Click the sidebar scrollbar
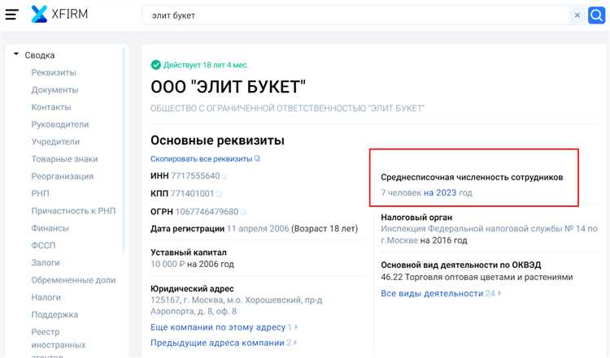Screen dimensions: 610x358 click(124, 149)
